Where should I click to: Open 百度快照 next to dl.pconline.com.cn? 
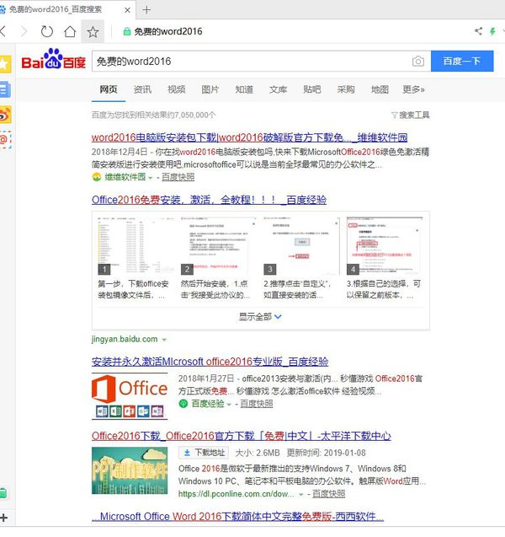click(x=328, y=494)
